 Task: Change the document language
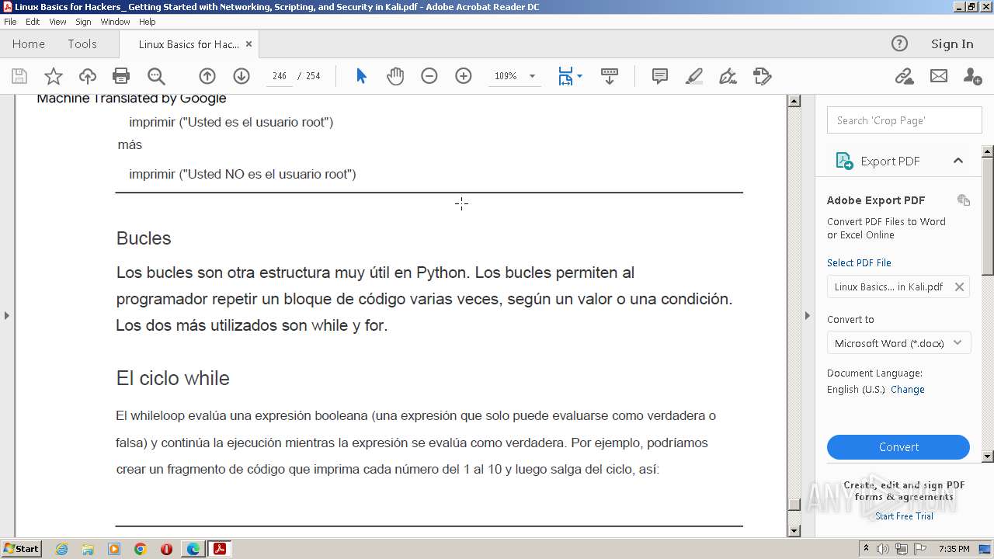coord(908,390)
